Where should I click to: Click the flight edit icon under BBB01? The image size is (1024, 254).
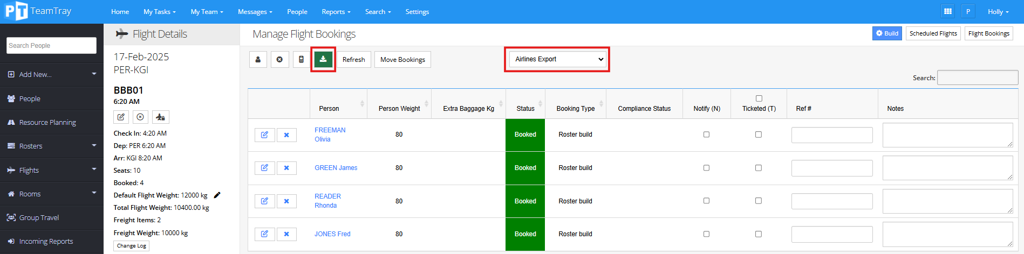click(x=121, y=117)
